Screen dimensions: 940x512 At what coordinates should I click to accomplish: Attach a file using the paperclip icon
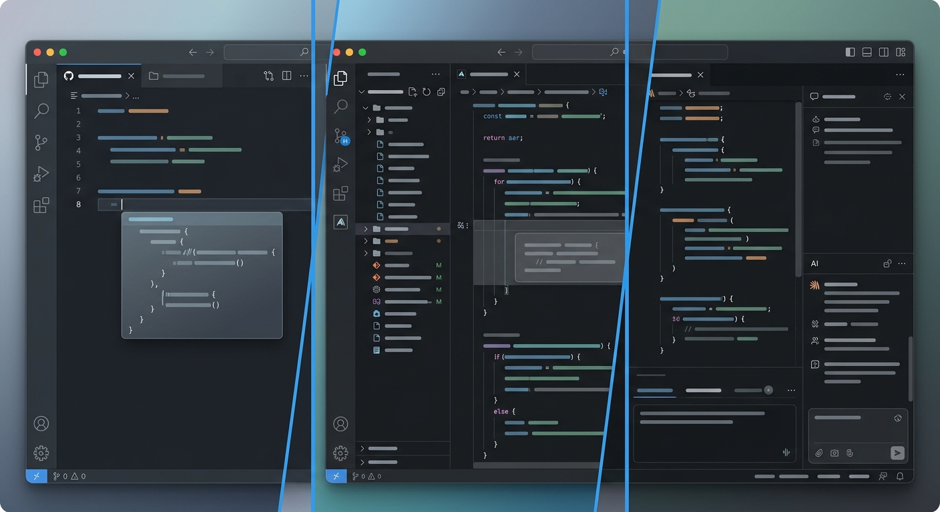tap(819, 453)
